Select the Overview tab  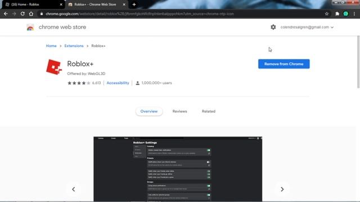click(x=149, y=111)
